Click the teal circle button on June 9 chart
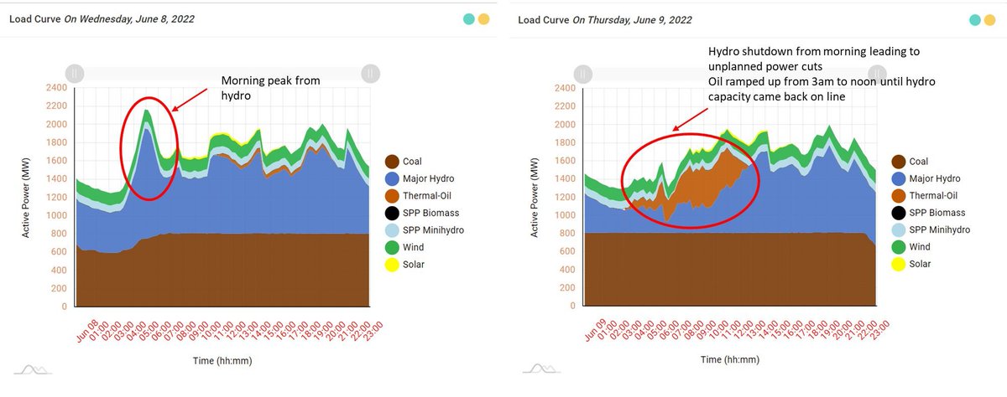The image size is (1007, 397). tap(975, 20)
